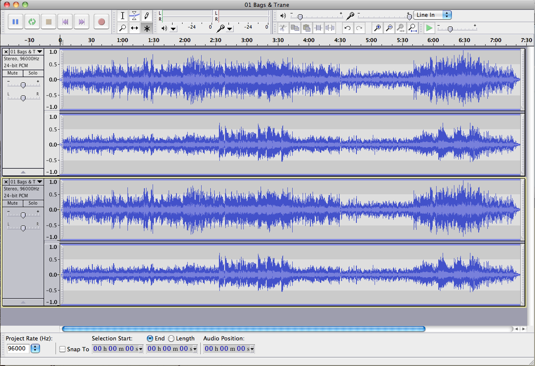This screenshot has height=366, width=535.
Task: Select the Envelope tool
Action: (135, 16)
